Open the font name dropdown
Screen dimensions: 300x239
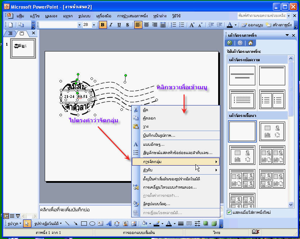point(79,25)
